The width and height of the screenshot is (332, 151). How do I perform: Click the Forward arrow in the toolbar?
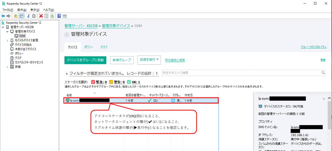coord(8,16)
